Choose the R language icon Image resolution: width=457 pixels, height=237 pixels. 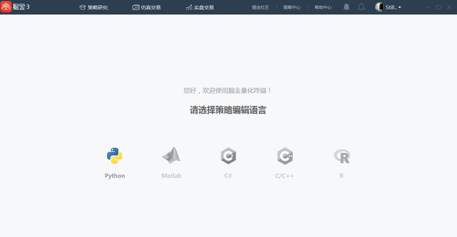click(342, 156)
